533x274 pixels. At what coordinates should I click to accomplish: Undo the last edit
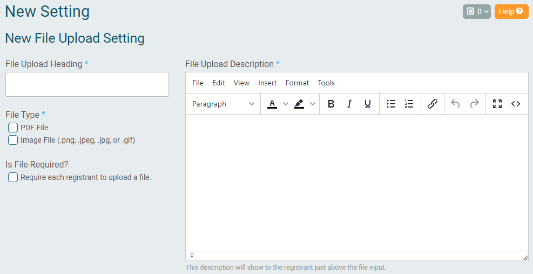(455, 104)
